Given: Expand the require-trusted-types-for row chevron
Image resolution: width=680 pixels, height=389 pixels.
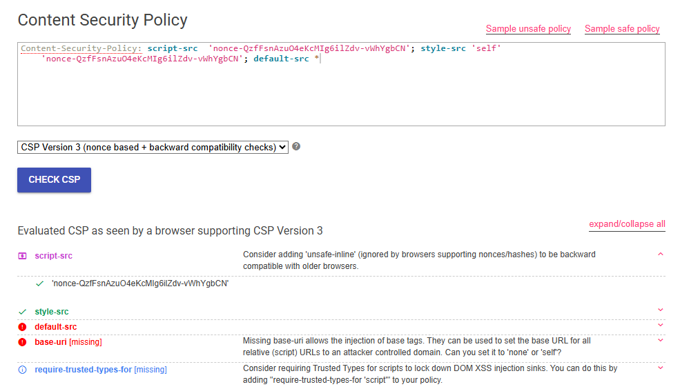Looking at the screenshot, I should pos(660,368).
